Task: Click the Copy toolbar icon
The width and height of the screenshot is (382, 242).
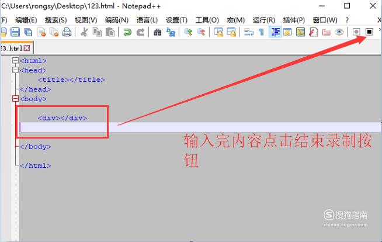Action: pos(97,32)
